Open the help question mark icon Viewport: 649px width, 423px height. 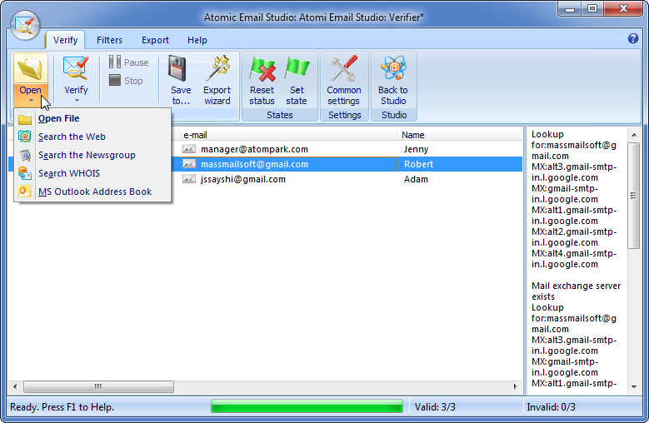(x=633, y=38)
